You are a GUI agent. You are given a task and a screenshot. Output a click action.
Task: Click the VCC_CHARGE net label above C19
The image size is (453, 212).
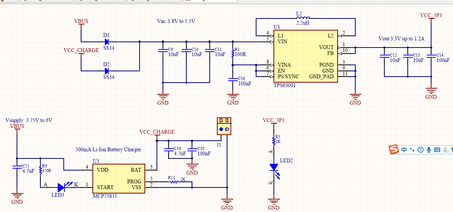pyautogui.click(x=157, y=132)
